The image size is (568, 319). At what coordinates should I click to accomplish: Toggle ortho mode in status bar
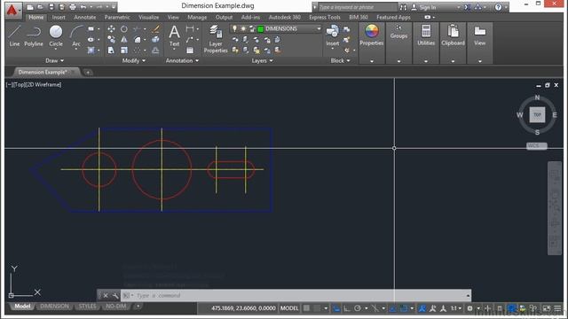pos(347,308)
